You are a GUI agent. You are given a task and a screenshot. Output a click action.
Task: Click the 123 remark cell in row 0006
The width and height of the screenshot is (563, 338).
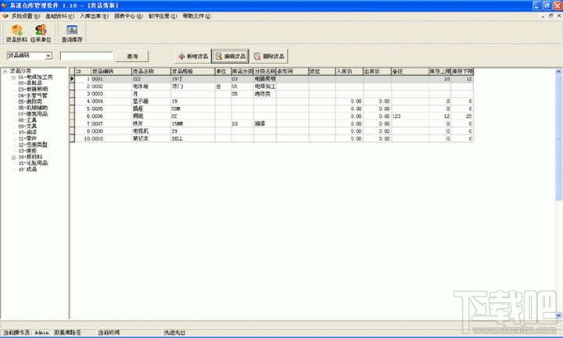[410, 116]
